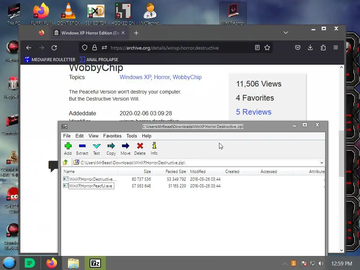
Task: Click the red Delete toolbar icon
Action: point(140,149)
